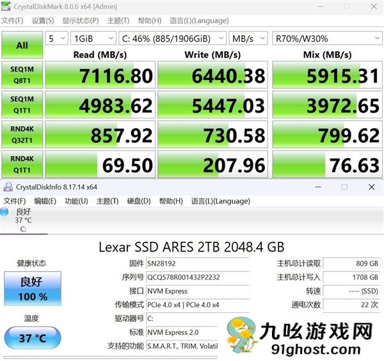
Task: Click the 799.62 RND4K mix result
Action: coord(328,134)
